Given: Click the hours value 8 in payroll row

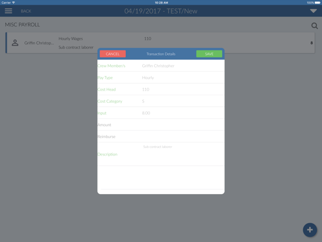Looking at the screenshot, I should point(311,43).
